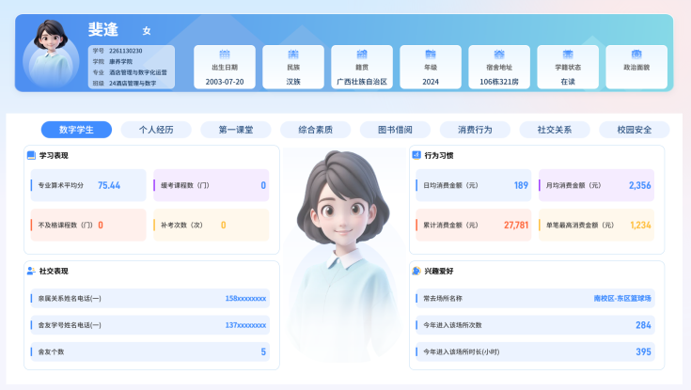Click the 籍贯 card icon
Viewport: 691px width, 390px height.
362,55
